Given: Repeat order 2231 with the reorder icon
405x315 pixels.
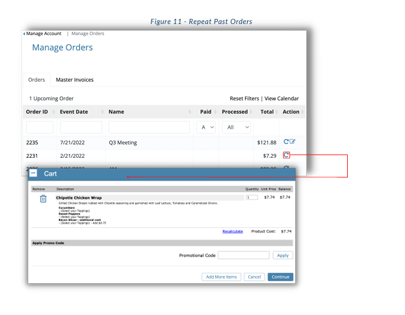Looking at the screenshot, I should click(x=286, y=155).
